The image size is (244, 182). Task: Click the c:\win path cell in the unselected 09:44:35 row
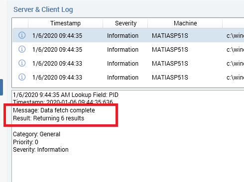coord(235,50)
